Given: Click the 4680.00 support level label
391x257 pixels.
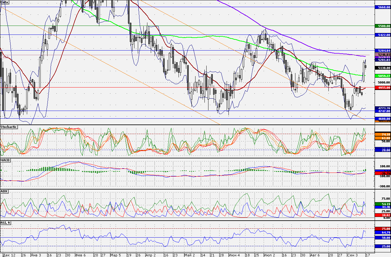Looking at the screenshot, I should coord(382,119).
